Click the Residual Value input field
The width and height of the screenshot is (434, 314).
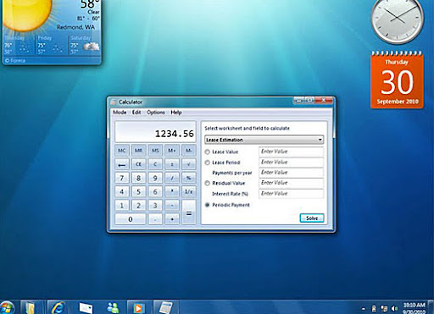pyautogui.click(x=291, y=183)
